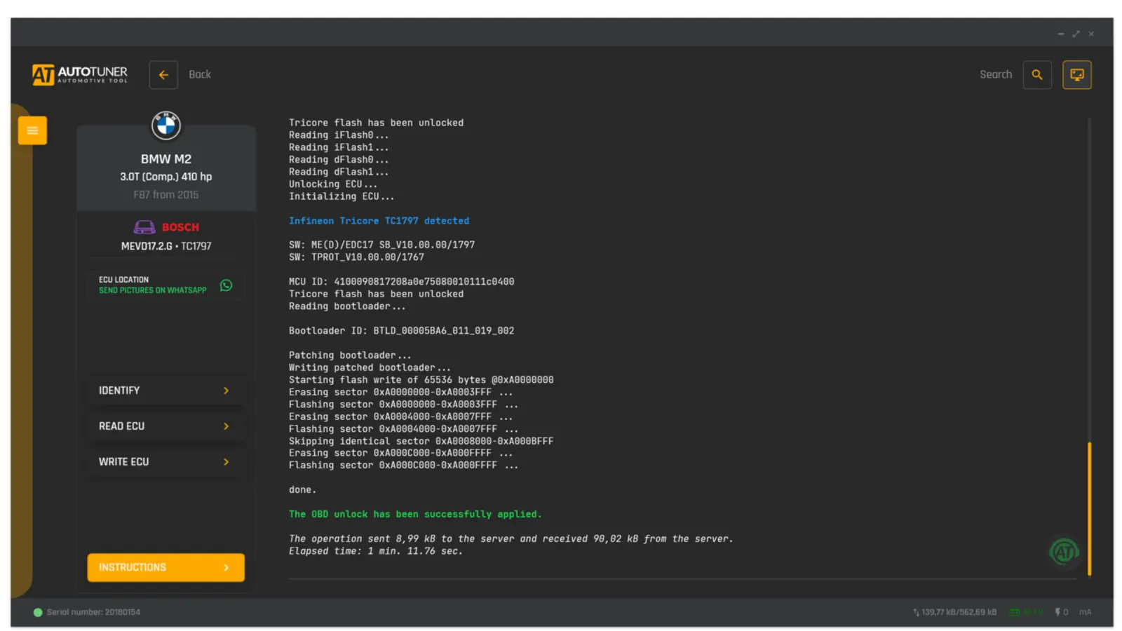Click the Autotuner logo
1122x631 pixels.
[x=79, y=74]
